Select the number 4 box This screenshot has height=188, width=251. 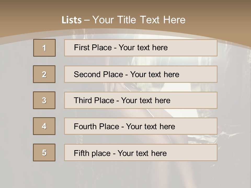point(44,126)
